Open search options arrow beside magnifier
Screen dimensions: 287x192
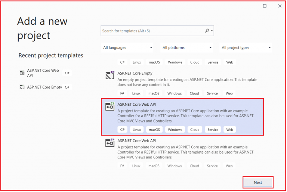pos(212,31)
